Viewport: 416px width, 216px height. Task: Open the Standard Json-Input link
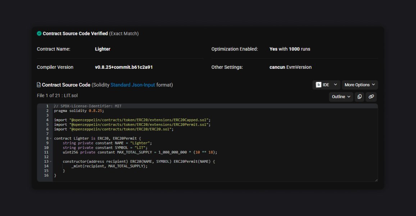[x=133, y=85]
